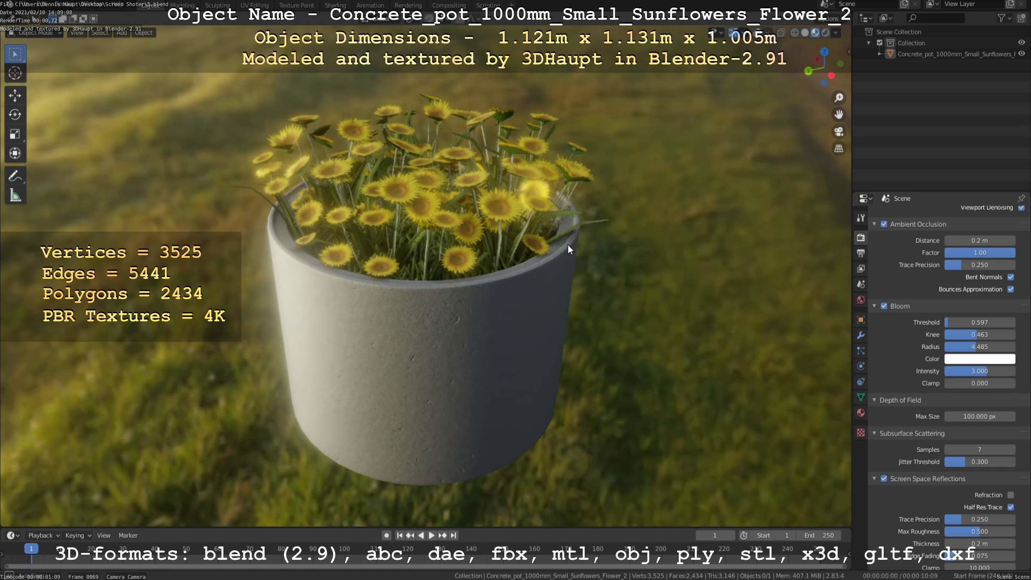Choose the Rotate tool
This screenshot has height=580, width=1031.
tap(15, 115)
